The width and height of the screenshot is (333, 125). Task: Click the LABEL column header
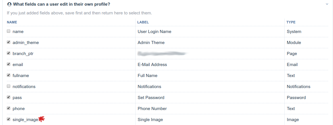point(143,22)
